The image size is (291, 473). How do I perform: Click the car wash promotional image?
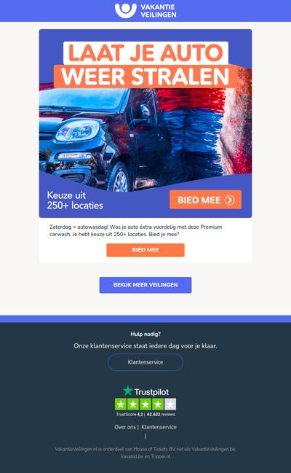point(145,133)
